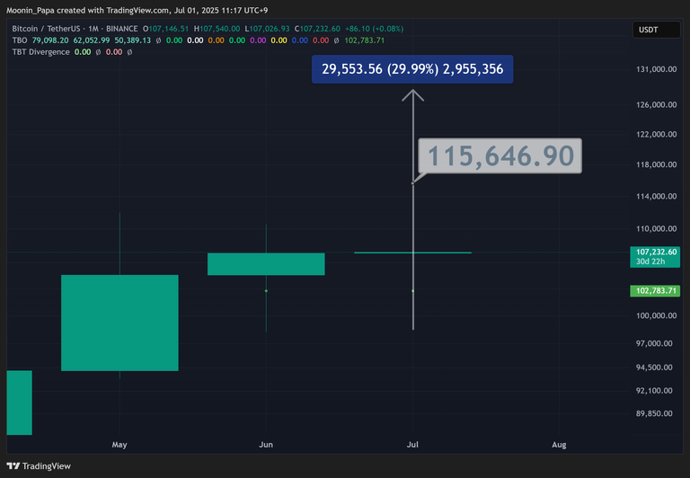The width and height of the screenshot is (690, 478).
Task: Click the 30d 22h countdown label
Action: pos(650,261)
